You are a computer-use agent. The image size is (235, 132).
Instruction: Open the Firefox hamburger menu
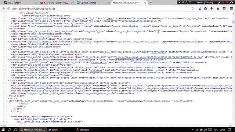pos(231,8)
